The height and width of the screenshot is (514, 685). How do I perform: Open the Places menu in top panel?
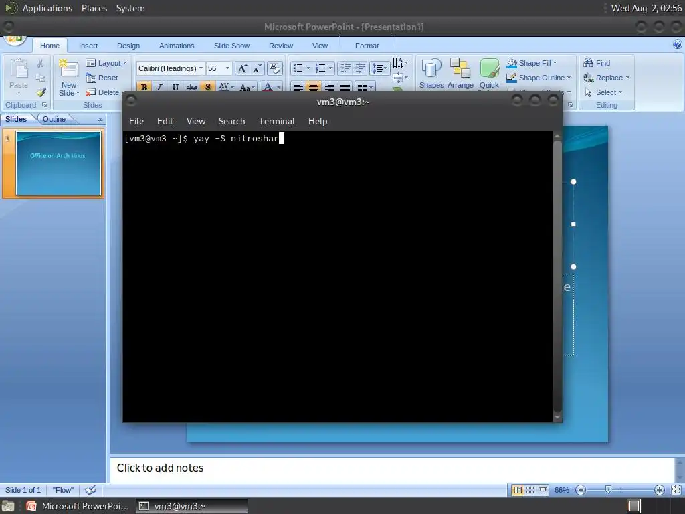pyautogui.click(x=94, y=8)
